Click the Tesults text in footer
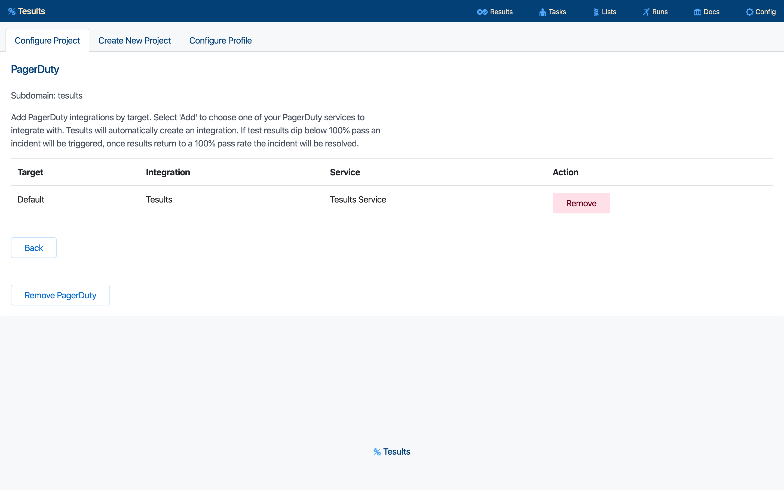 [397, 452]
